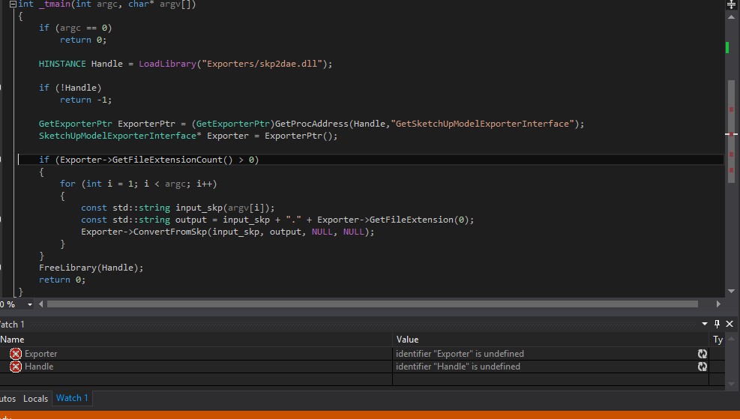Refresh the Exporter watch value
The image size is (740, 419).
pos(702,354)
